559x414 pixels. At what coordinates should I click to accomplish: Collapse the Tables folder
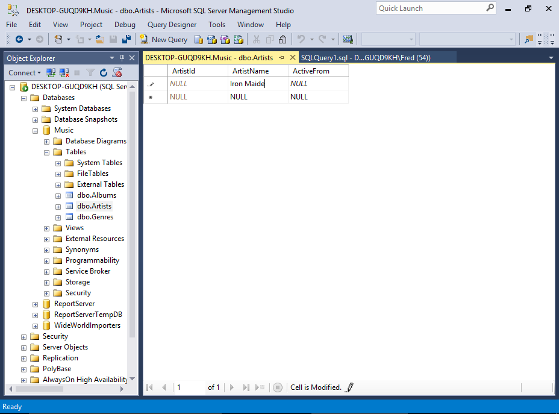(x=46, y=152)
